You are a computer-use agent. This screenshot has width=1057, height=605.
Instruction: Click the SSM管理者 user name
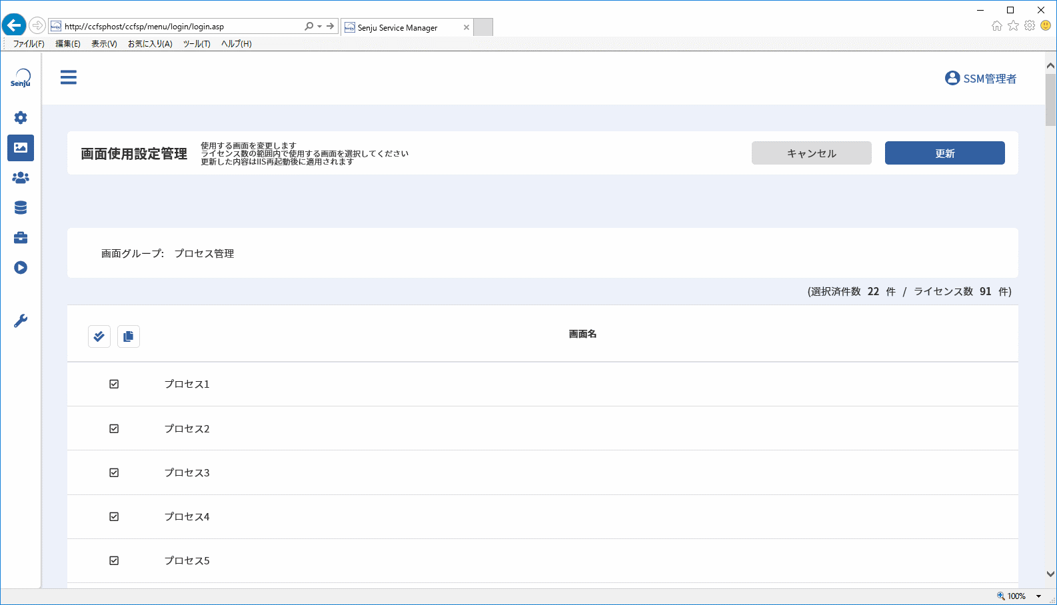point(990,79)
